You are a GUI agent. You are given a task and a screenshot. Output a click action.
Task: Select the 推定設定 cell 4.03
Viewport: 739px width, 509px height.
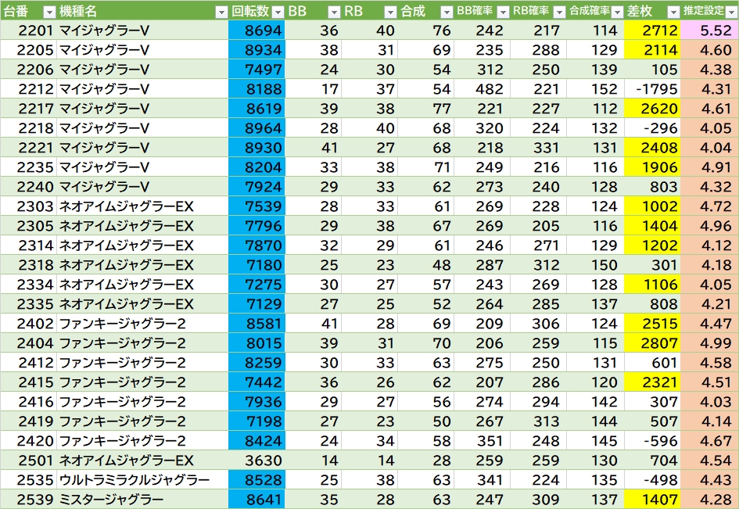point(710,402)
